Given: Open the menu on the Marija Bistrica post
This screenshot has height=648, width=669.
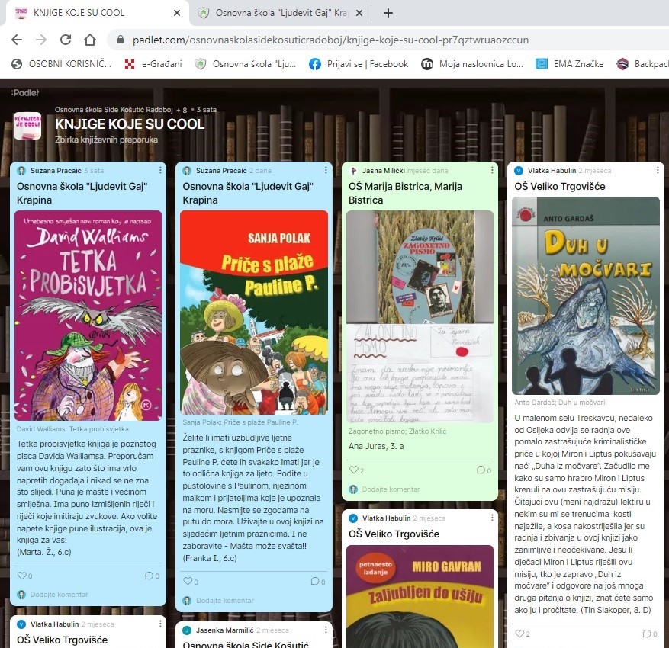Looking at the screenshot, I should click(x=492, y=170).
